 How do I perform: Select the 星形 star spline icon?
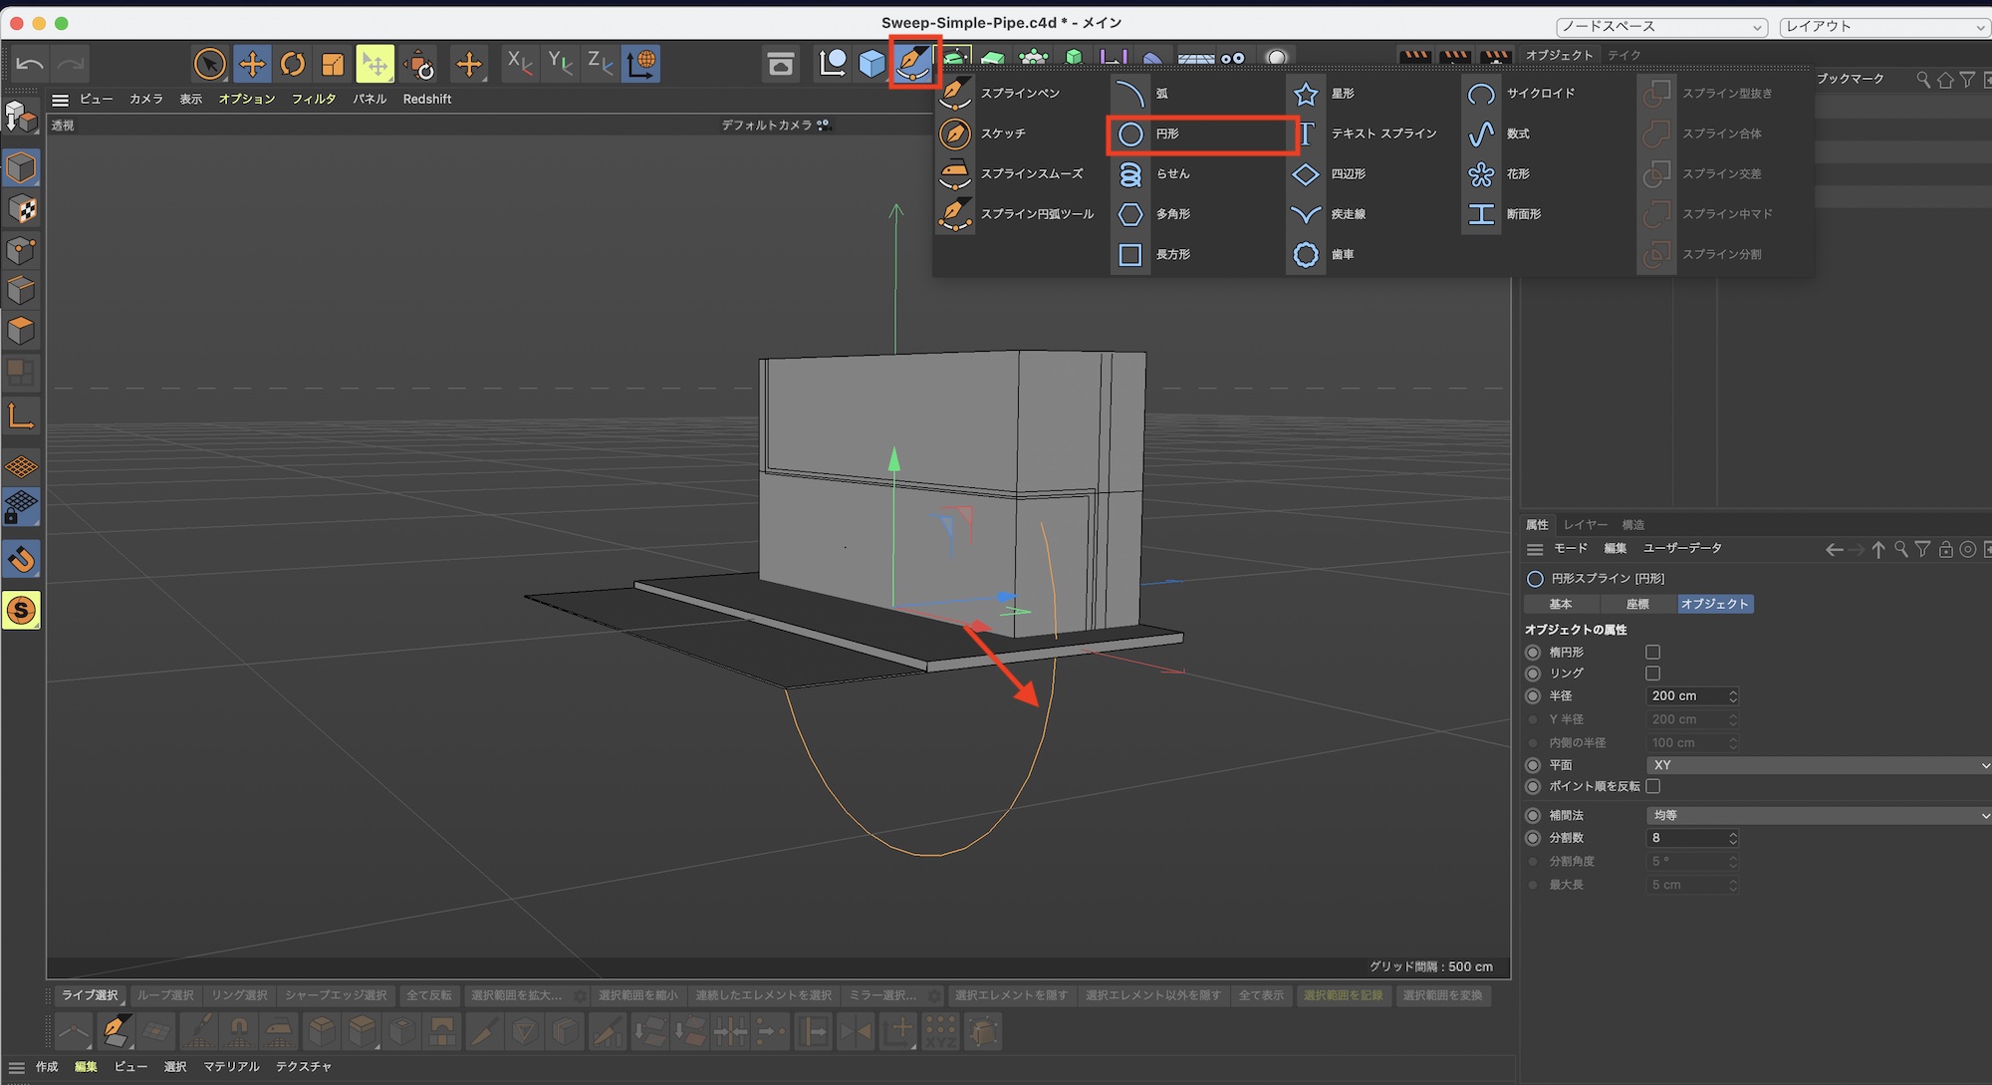(1306, 94)
